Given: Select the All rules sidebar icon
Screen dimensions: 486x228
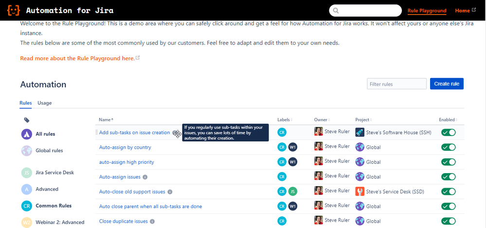Looking at the screenshot, I should point(27,134).
